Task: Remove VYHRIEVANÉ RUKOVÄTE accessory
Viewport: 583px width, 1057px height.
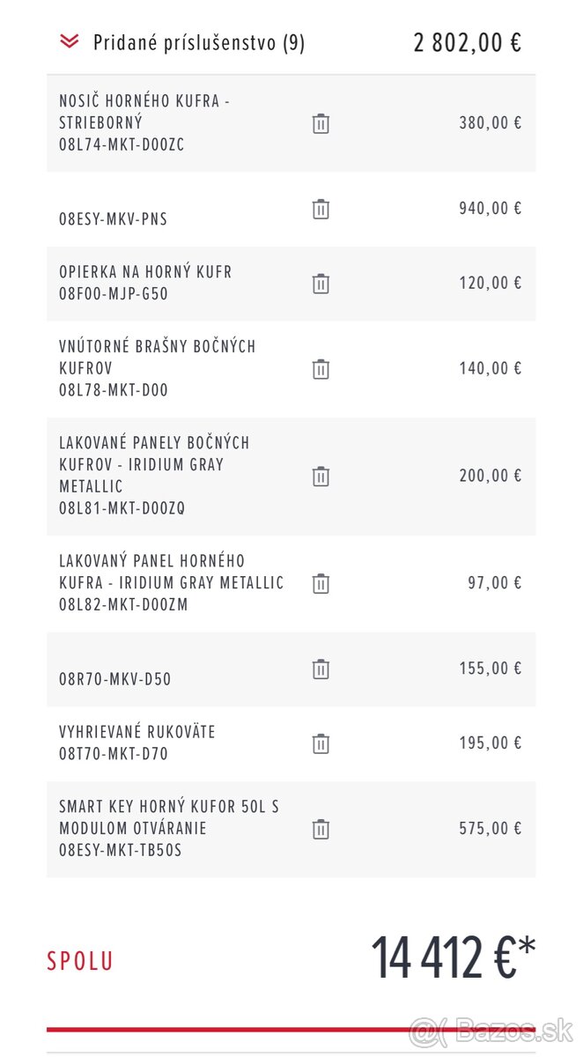Action: (321, 743)
